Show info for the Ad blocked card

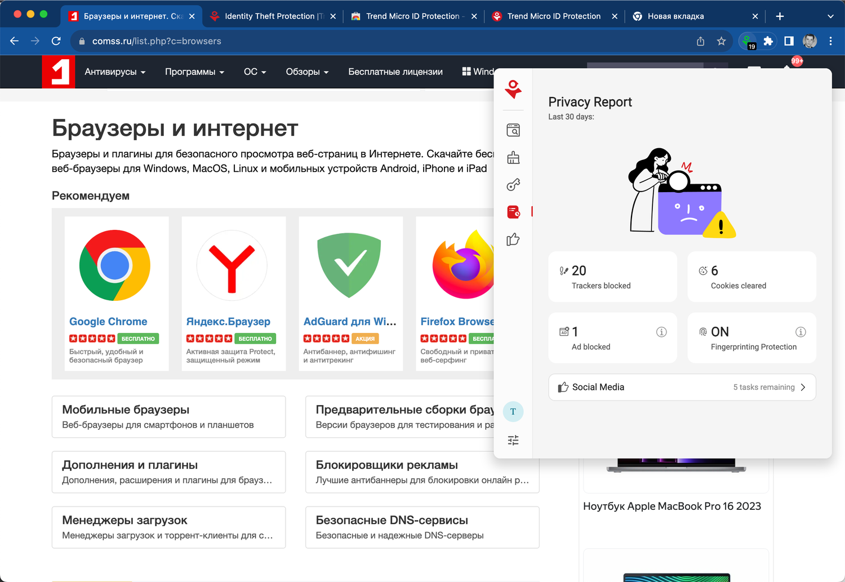point(661,332)
